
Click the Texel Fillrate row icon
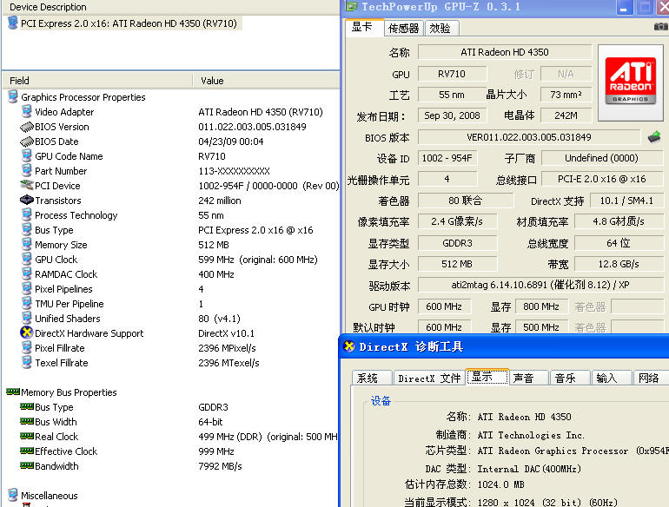pyautogui.click(x=26, y=362)
